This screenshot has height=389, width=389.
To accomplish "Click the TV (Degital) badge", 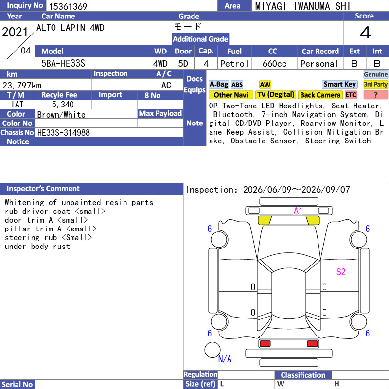I will pyautogui.click(x=276, y=95).
